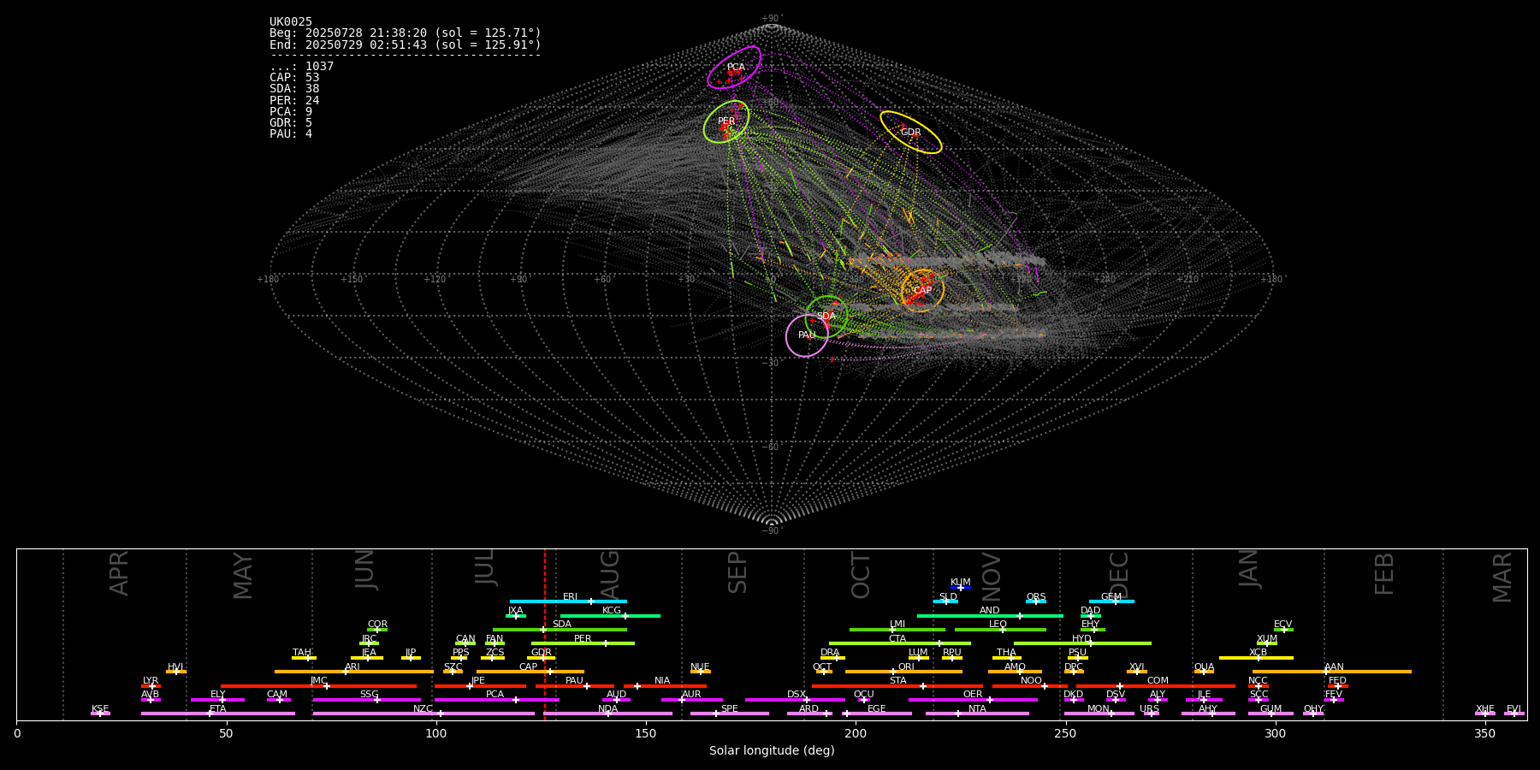The image size is (1540, 770).
Task: Select the Beg: 20250728 21:38:20 line
Action: pyautogui.click(x=406, y=33)
